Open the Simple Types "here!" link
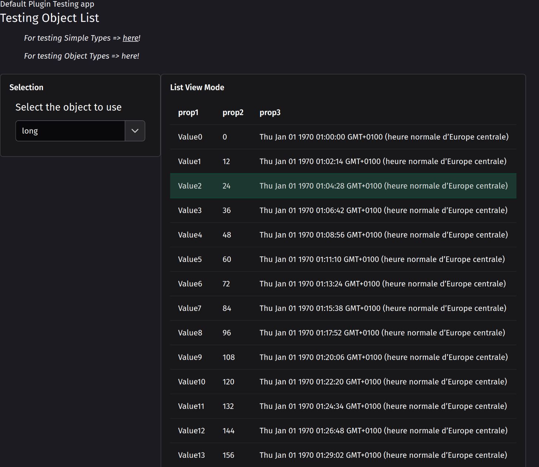539x467 pixels. click(x=130, y=38)
